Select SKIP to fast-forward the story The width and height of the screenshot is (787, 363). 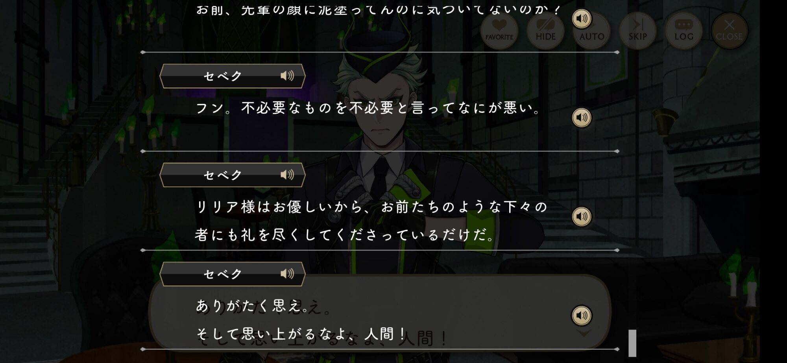(x=637, y=31)
